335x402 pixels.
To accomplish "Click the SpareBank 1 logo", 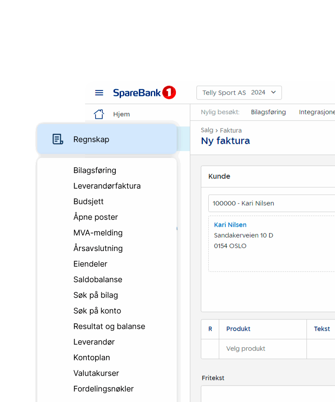I will [x=144, y=93].
